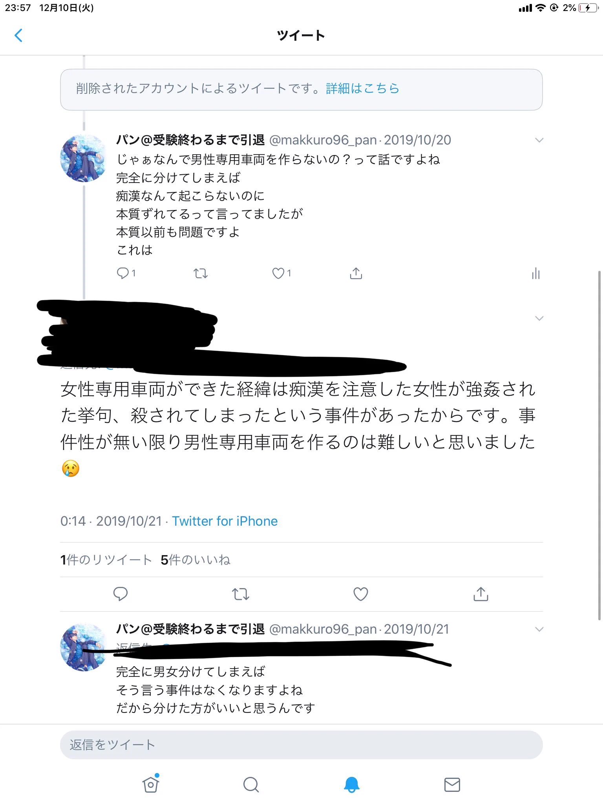Retweet the 2019/10/20 tweet by パン
This screenshot has height=804, width=603.
coord(201,273)
